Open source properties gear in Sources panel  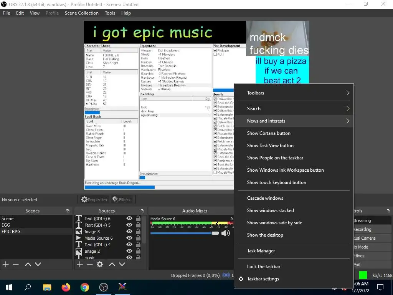(100, 264)
